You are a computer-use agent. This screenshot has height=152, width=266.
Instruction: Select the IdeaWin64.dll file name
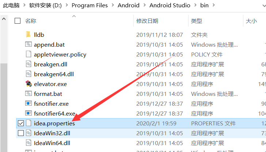click(52, 143)
